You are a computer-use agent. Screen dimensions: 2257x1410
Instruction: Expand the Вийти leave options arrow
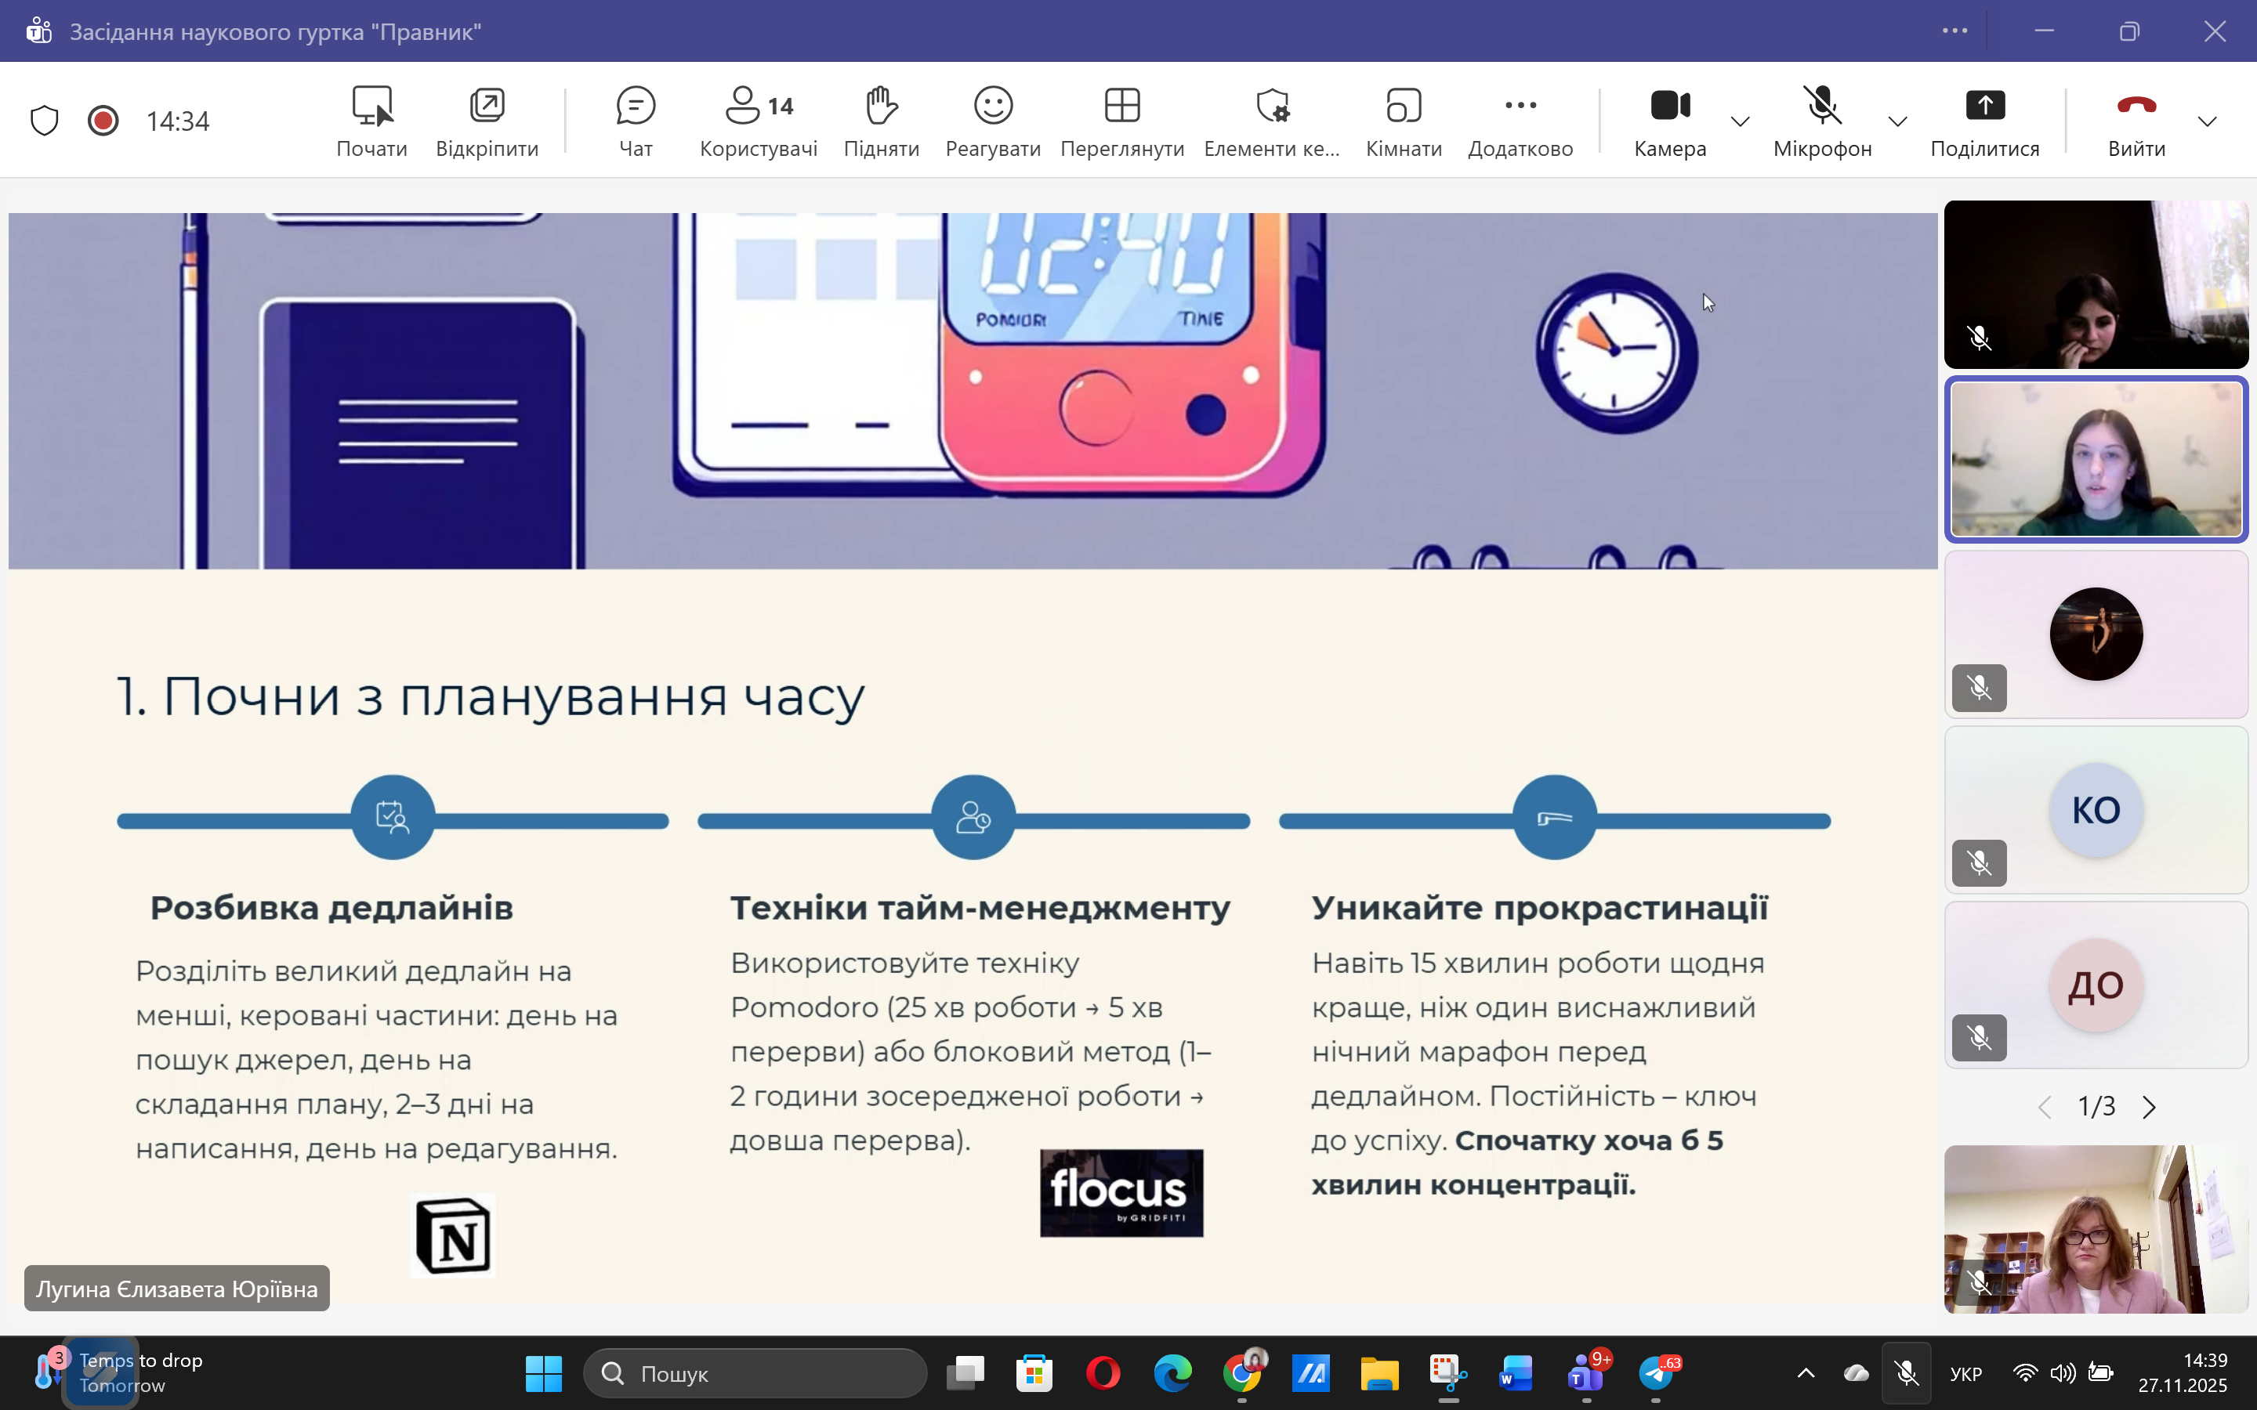click(2207, 121)
